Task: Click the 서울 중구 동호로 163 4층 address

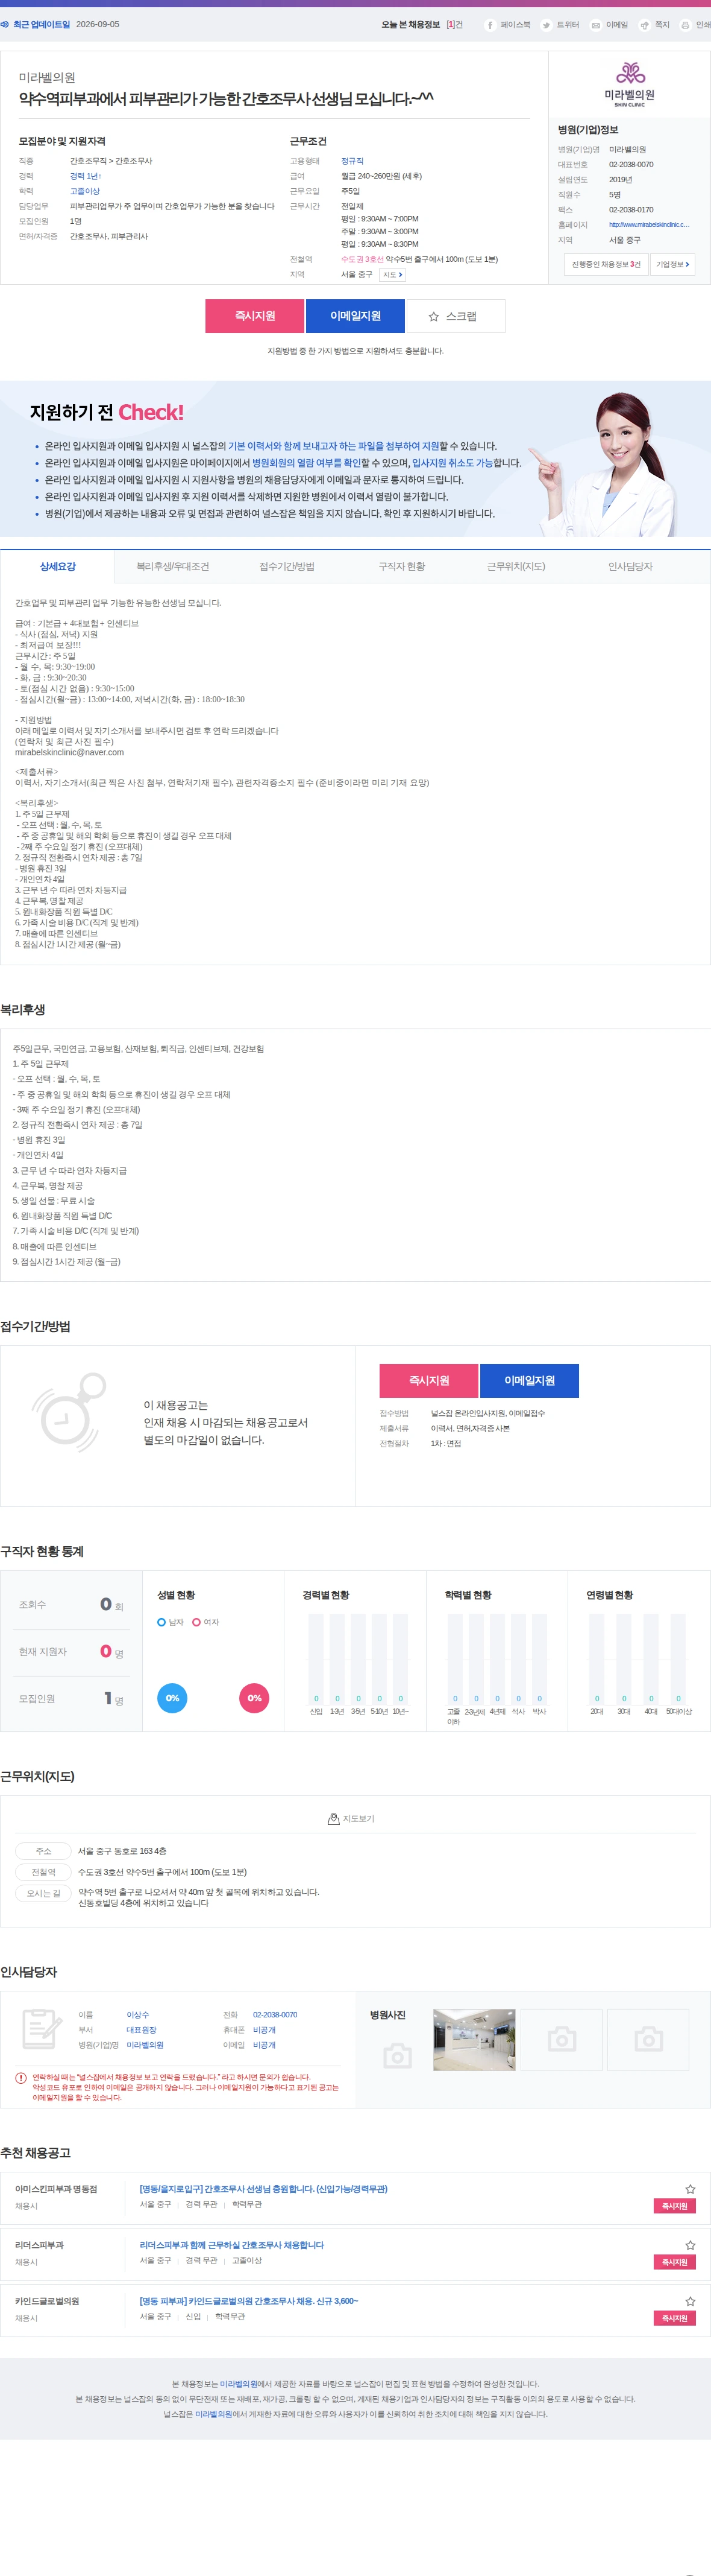Action: [x=122, y=1851]
